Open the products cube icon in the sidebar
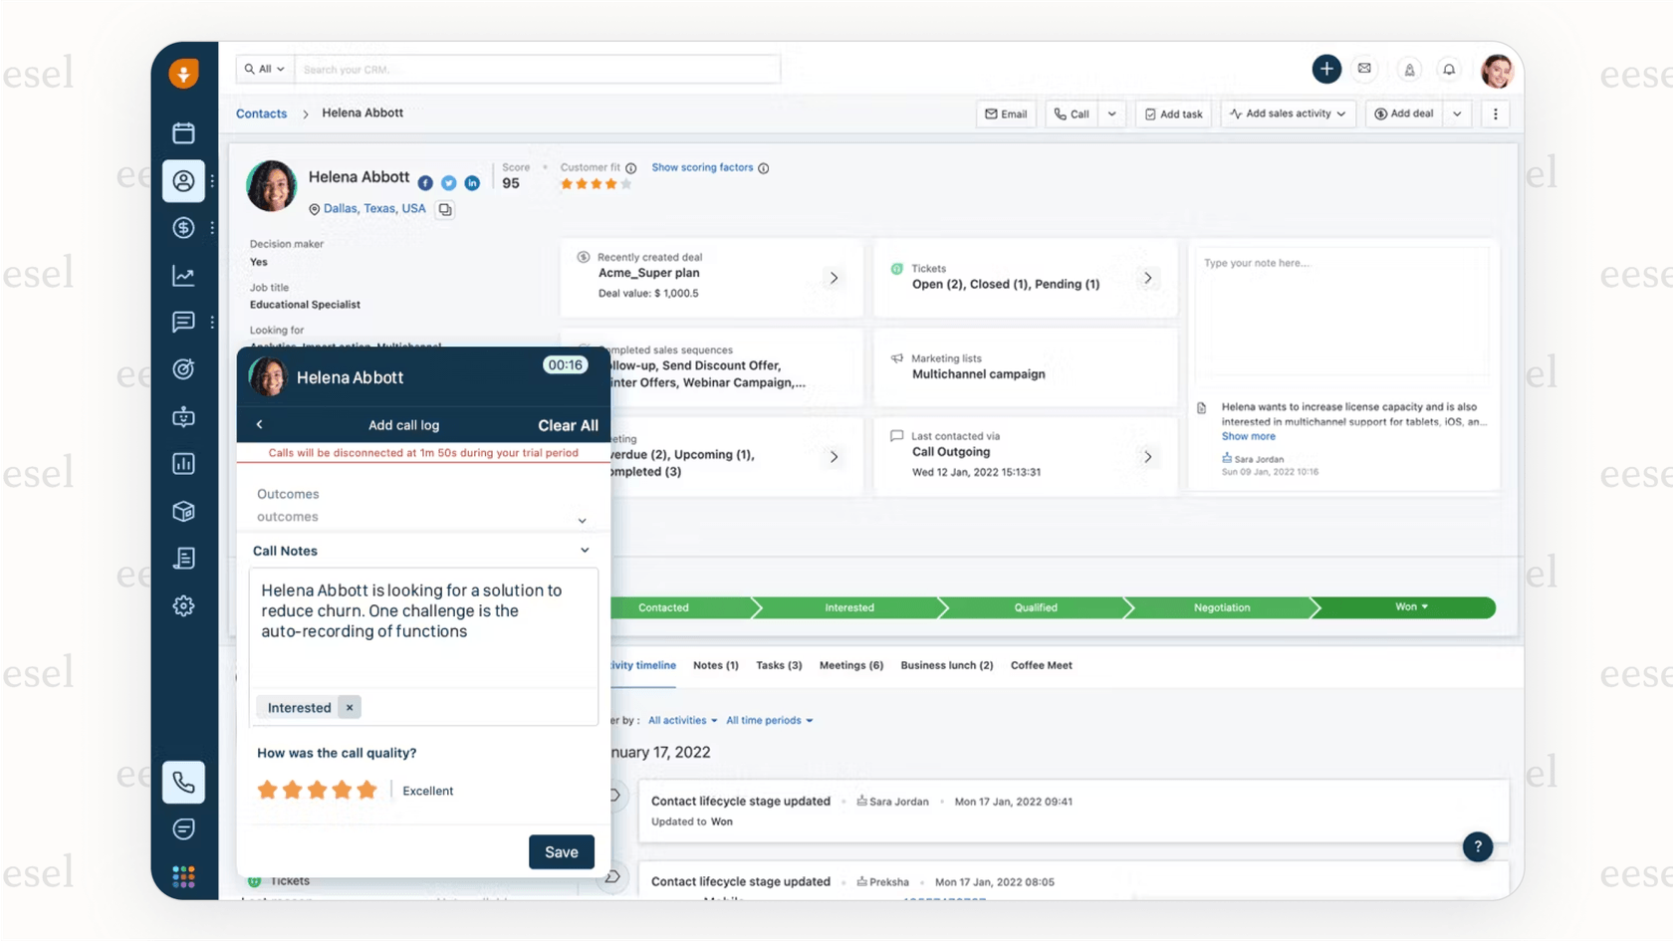Viewport: 1673px width, 941px height. tap(183, 511)
